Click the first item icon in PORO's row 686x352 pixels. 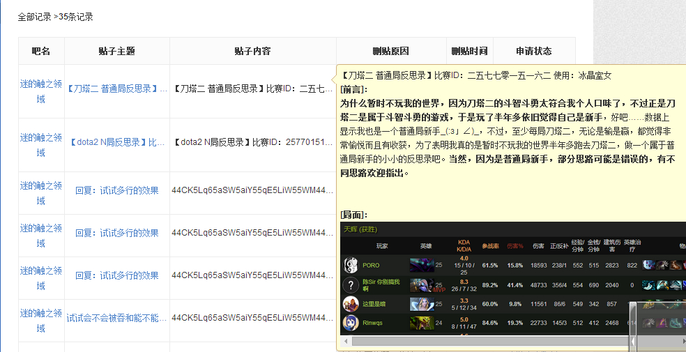tap(649, 265)
